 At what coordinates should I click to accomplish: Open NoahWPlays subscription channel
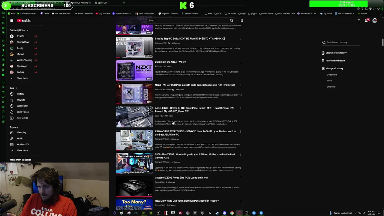pyautogui.click(x=23, y=42)
